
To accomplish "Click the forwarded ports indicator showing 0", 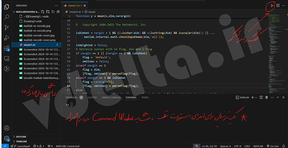I will point(50,146).
